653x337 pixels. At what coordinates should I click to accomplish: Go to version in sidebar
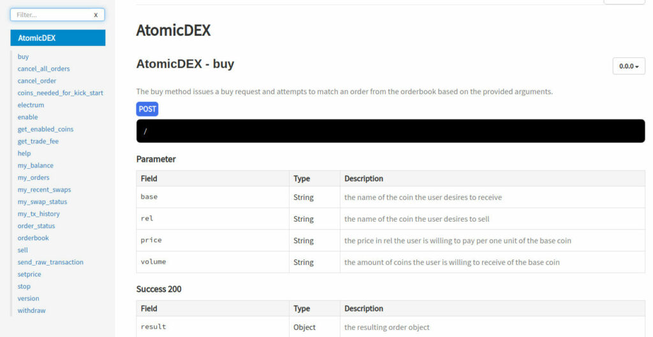point(28,298)
